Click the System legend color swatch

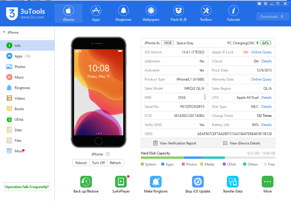(142, 164)
